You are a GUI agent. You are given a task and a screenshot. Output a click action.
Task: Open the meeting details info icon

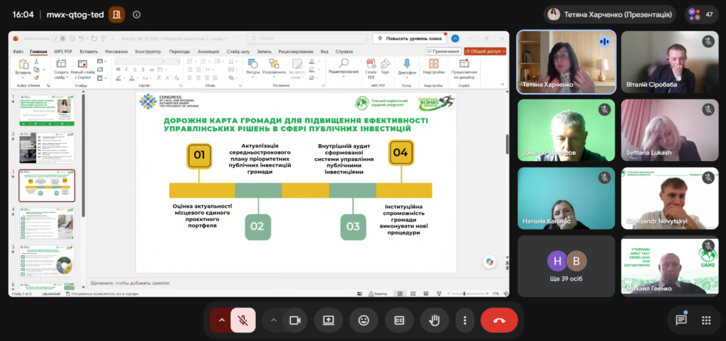click(x=137, y=14)
